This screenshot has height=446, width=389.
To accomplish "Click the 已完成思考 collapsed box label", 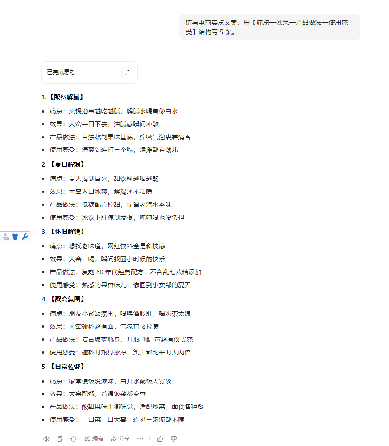I will [61, 72].
